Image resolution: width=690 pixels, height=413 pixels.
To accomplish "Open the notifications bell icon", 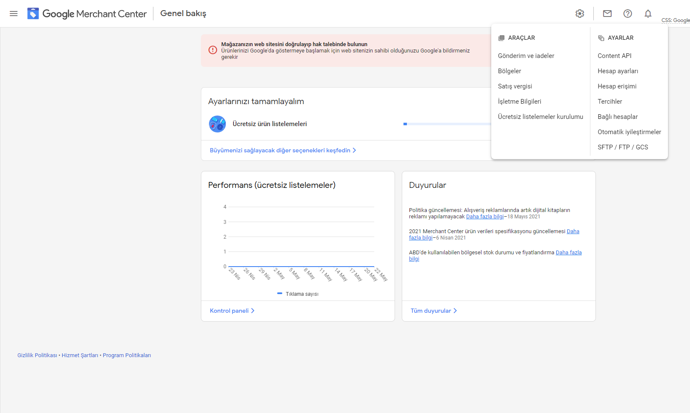I will (x=648, y=14).
